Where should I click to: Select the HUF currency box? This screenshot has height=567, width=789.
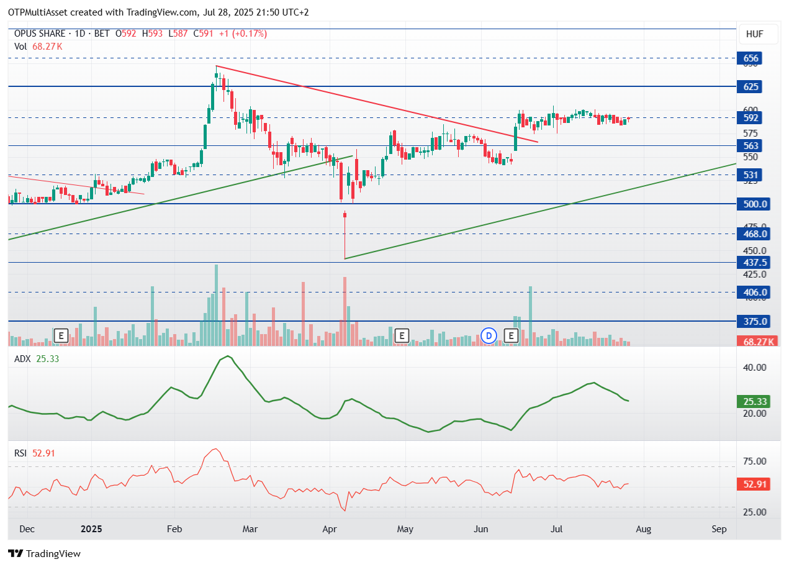(x=755, y=34)
